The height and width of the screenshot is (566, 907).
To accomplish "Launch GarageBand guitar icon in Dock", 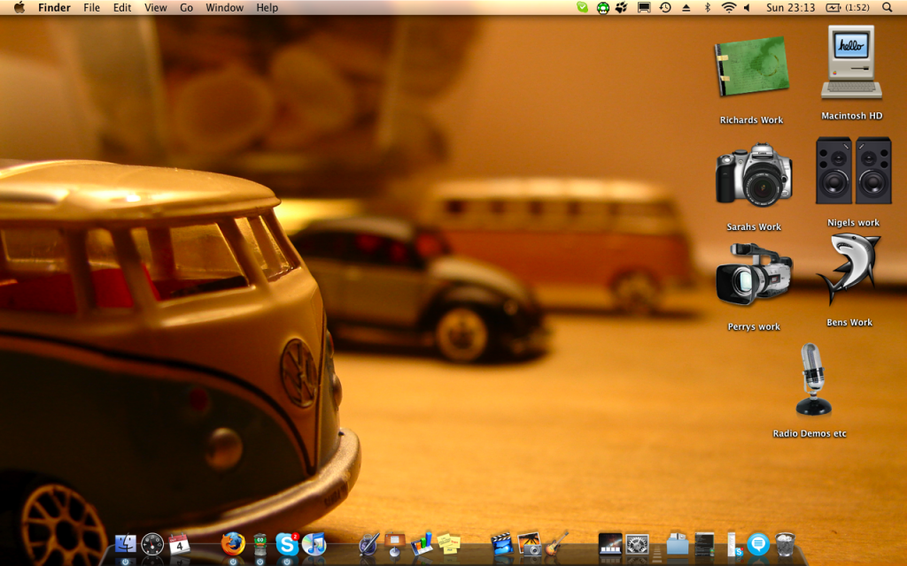I will point(556,544).
